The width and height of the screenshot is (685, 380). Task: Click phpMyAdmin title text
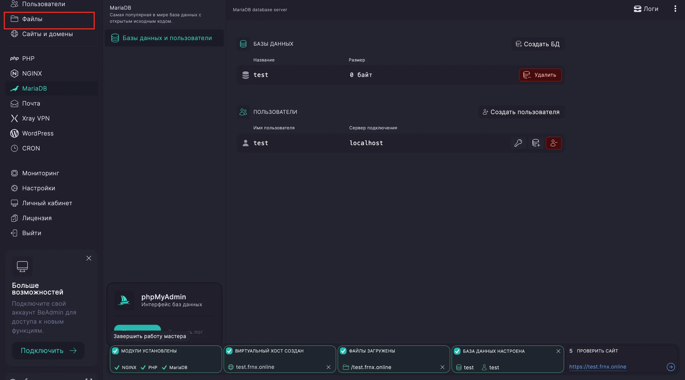164,297
